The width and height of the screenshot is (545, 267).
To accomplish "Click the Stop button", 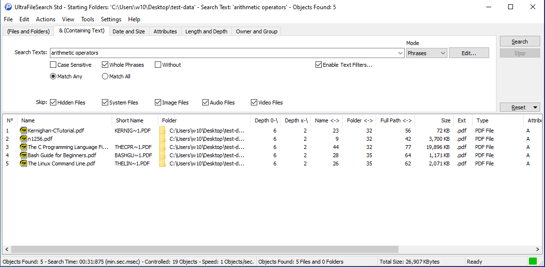I will click(x=520, y=53).
